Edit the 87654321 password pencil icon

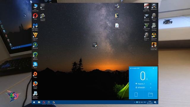point(151,88)
